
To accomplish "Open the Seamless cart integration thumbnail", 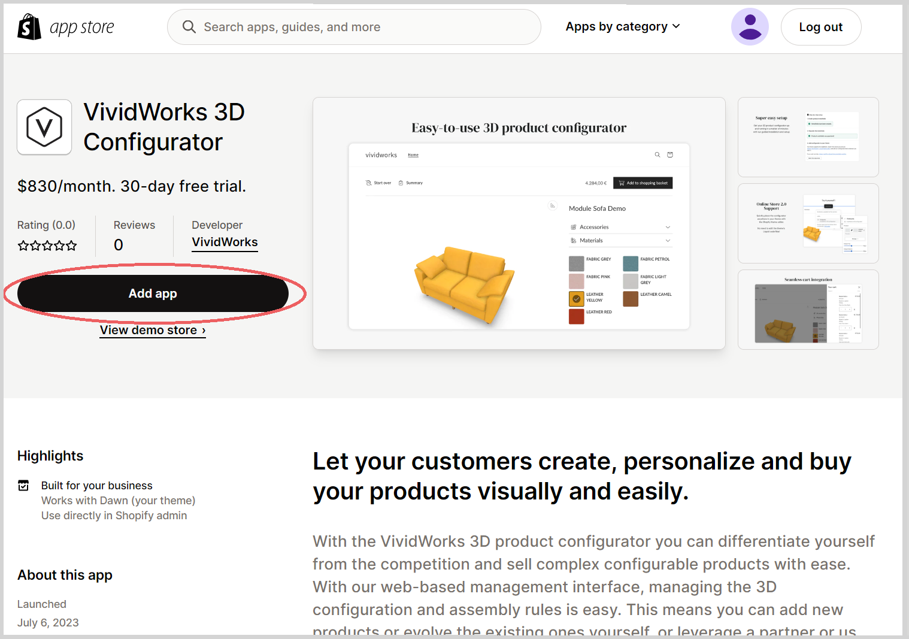I will point(808,310).
